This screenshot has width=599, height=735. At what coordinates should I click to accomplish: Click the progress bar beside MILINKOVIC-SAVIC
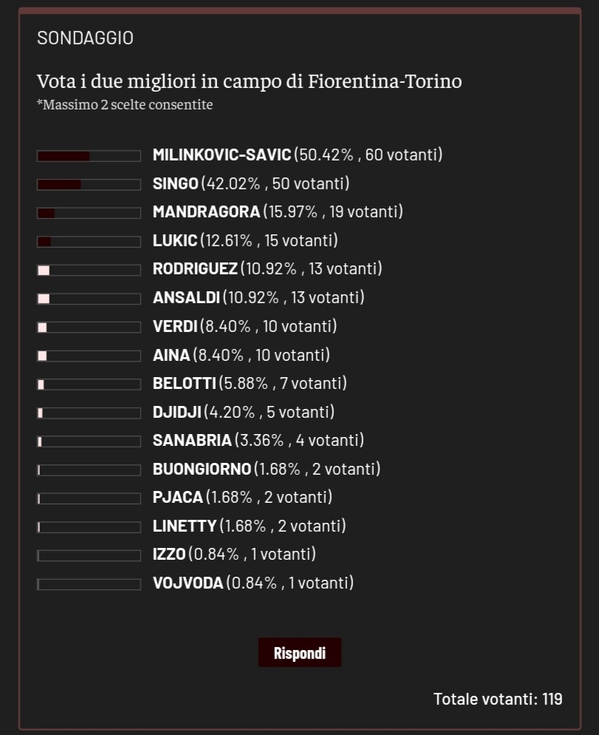pos(89,156)
